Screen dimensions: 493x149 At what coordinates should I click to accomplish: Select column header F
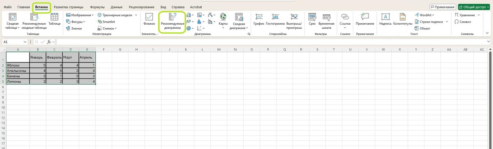coord(104,49)
